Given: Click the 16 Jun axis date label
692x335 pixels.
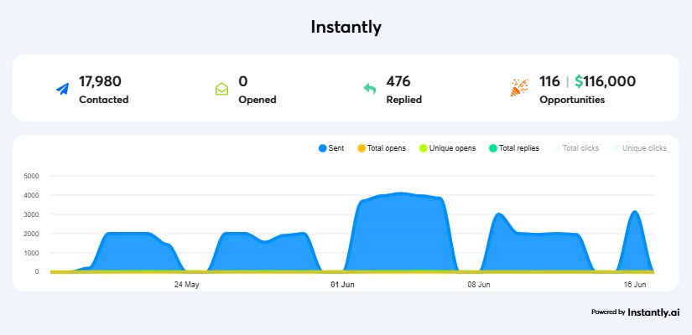Looking at the screenshot, I should (x=635, y=285).
